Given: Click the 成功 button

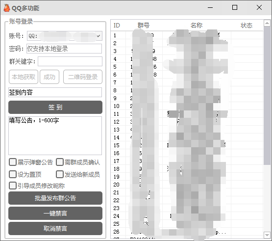Looking at the screenshot, I should pos(49,77).
